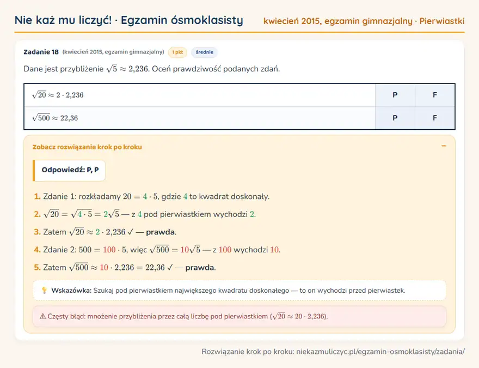Click the 'Nie każ mu liczyć! · Egzamin ósmoklasisty' title
479x368 pixels.
pos(128,20)
